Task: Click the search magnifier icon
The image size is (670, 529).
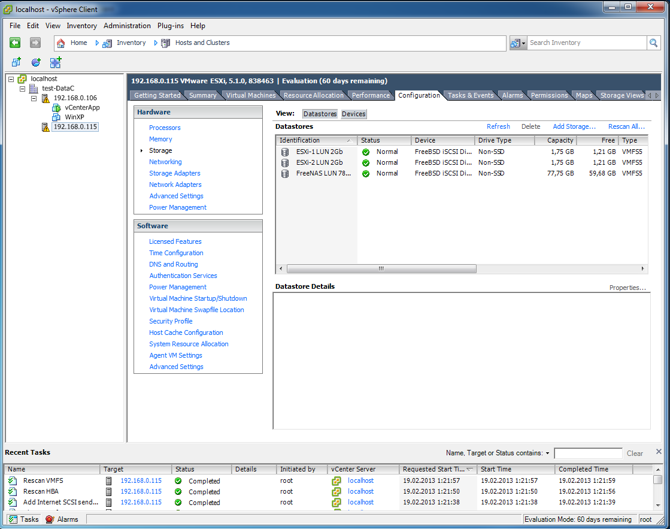Action: point(653,43)
